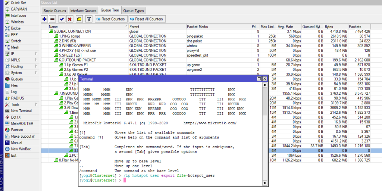Expand the Routing submenu
382x191 pixels.
[17, 66]
